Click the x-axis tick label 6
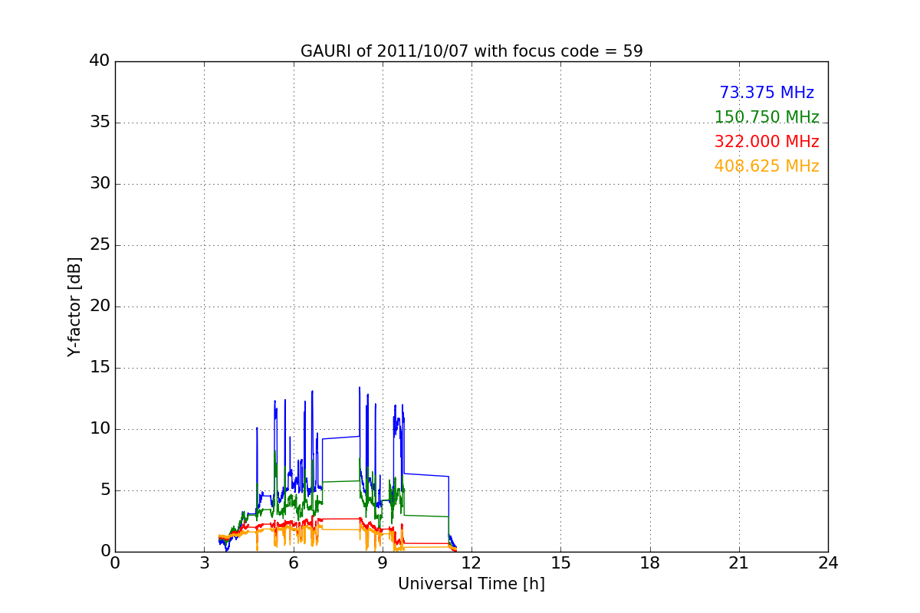 [294, 563]
